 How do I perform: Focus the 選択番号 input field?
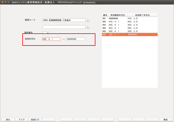click(x=46, y=33)
